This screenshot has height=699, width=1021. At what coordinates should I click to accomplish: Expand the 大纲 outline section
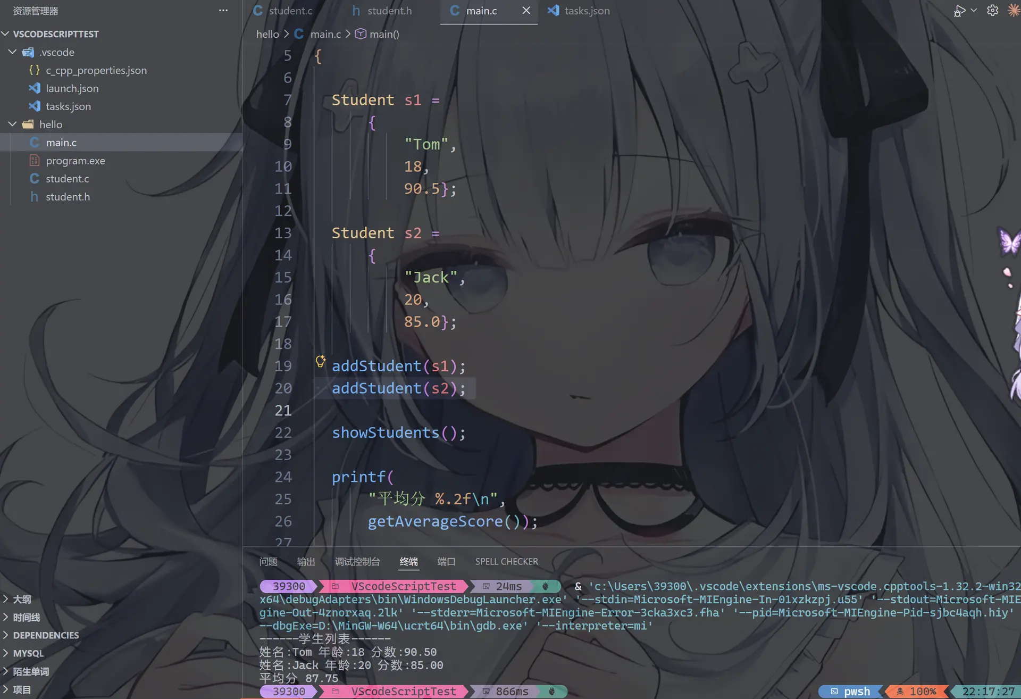21,599
